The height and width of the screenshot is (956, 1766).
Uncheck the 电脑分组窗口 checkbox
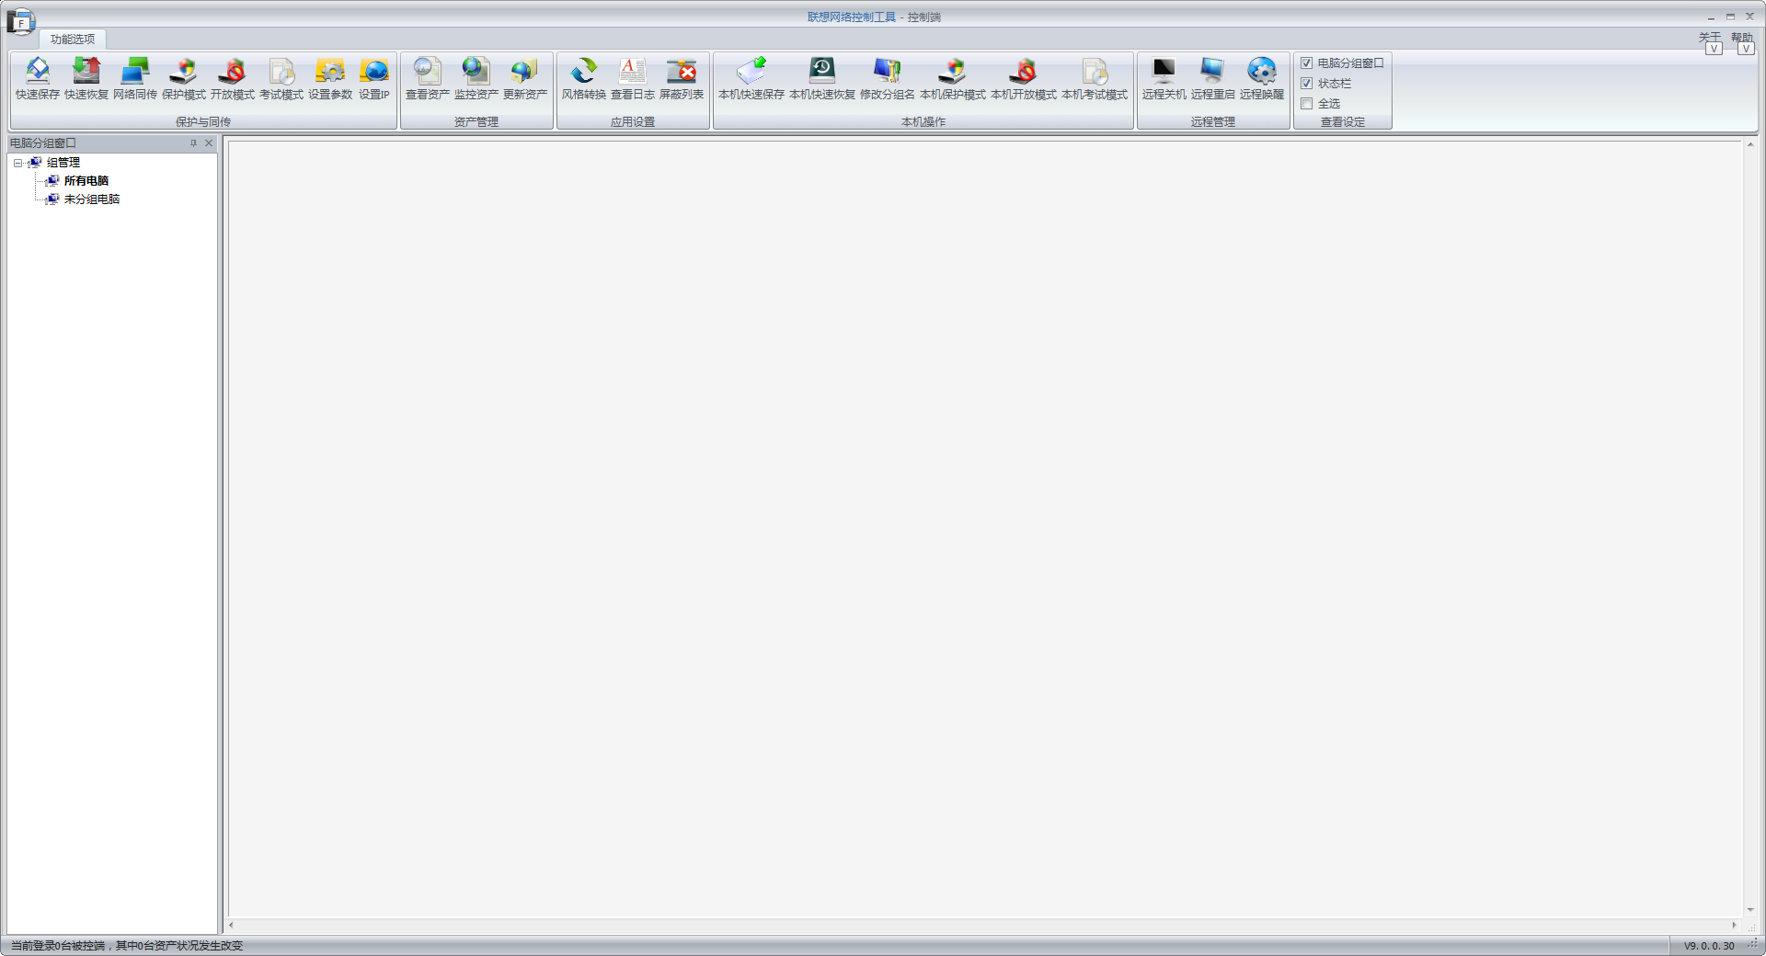tap(1306, 63)
